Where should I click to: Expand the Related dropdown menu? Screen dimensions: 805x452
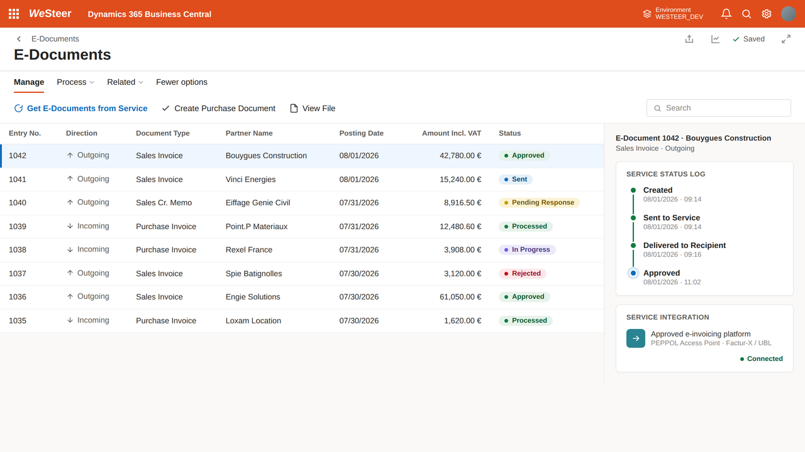point(125,82)
